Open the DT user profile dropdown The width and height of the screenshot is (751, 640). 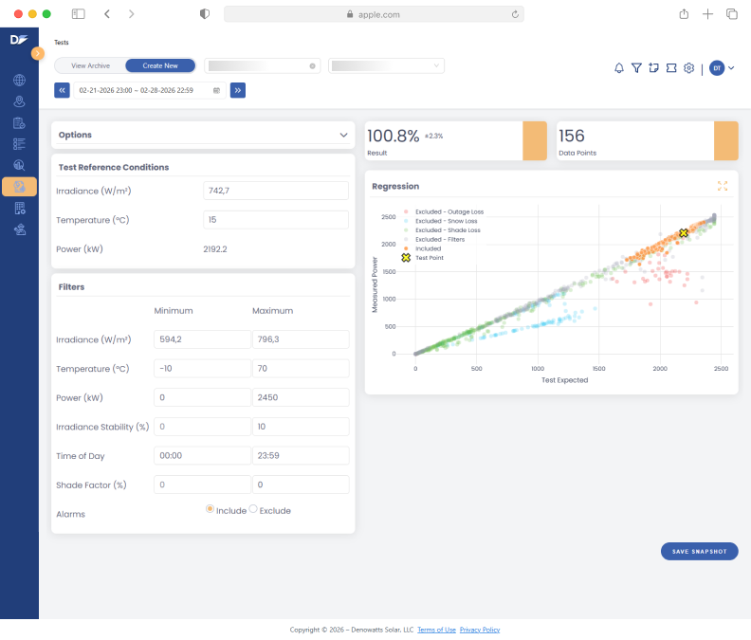point(723,68)
